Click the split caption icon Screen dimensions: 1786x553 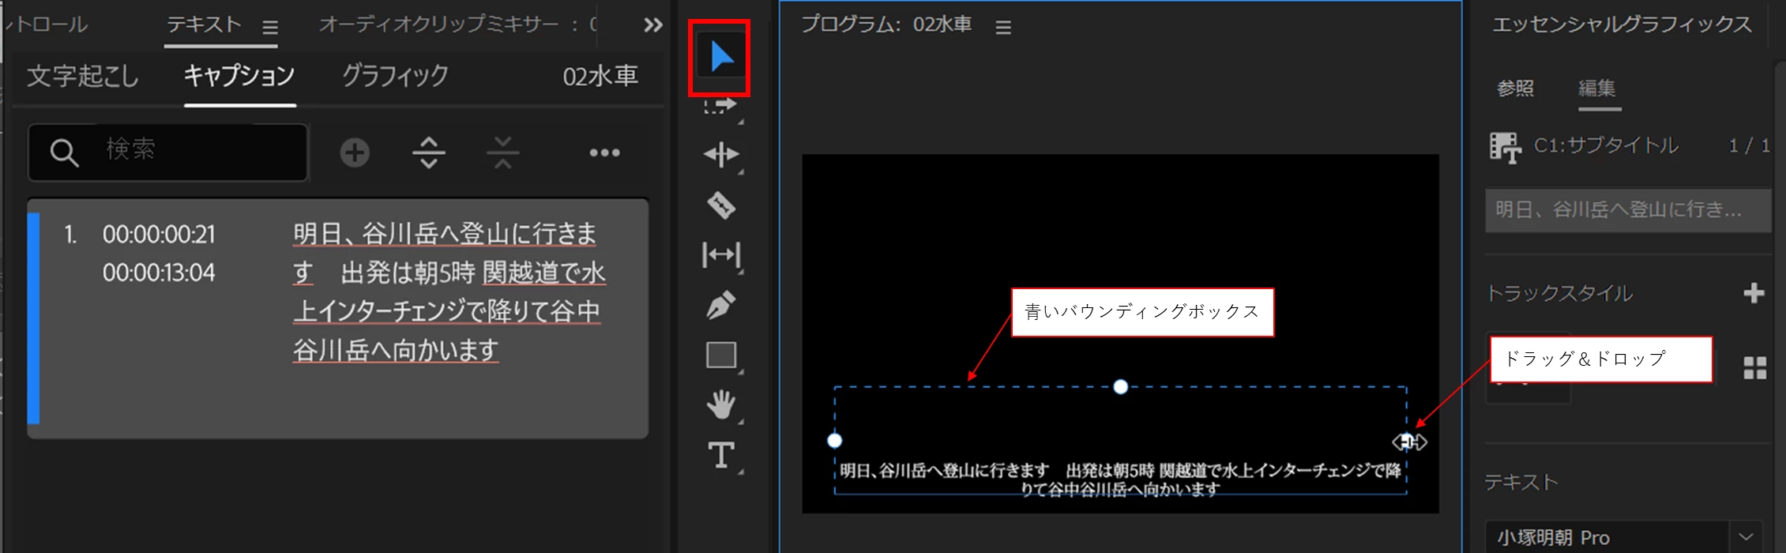coord(429,152)
